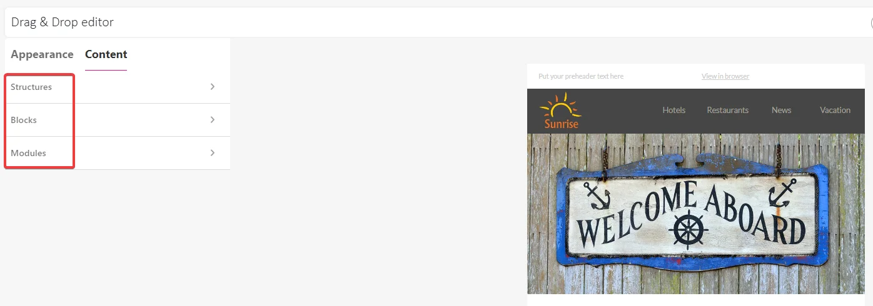This screenshot has width=873, height=306.
Task: Expand Structures using its chevron arrow
Action: click(213, 87)
